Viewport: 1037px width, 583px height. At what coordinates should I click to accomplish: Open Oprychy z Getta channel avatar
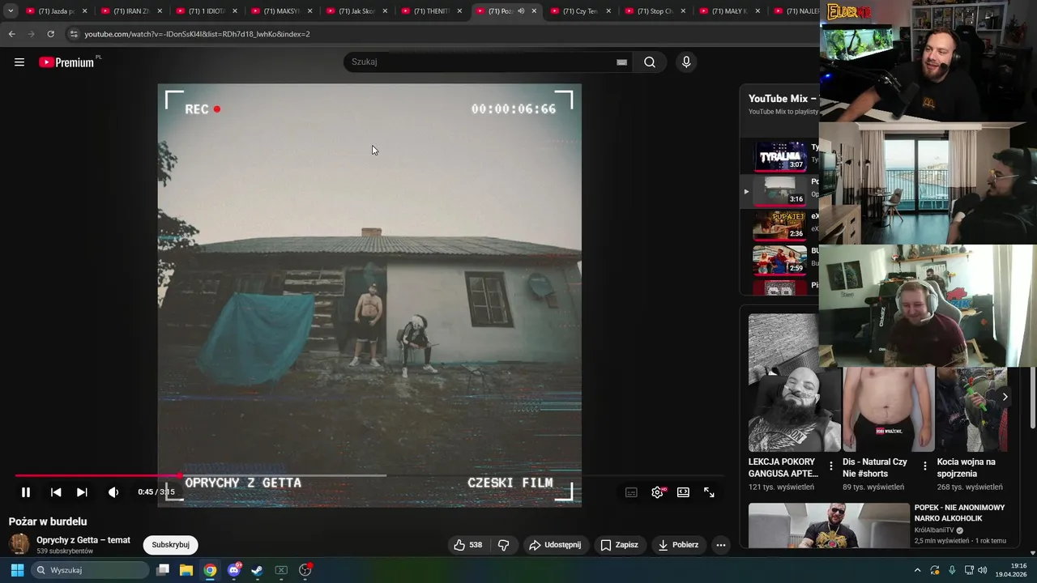pyautogui.click(x=19, y=545)
